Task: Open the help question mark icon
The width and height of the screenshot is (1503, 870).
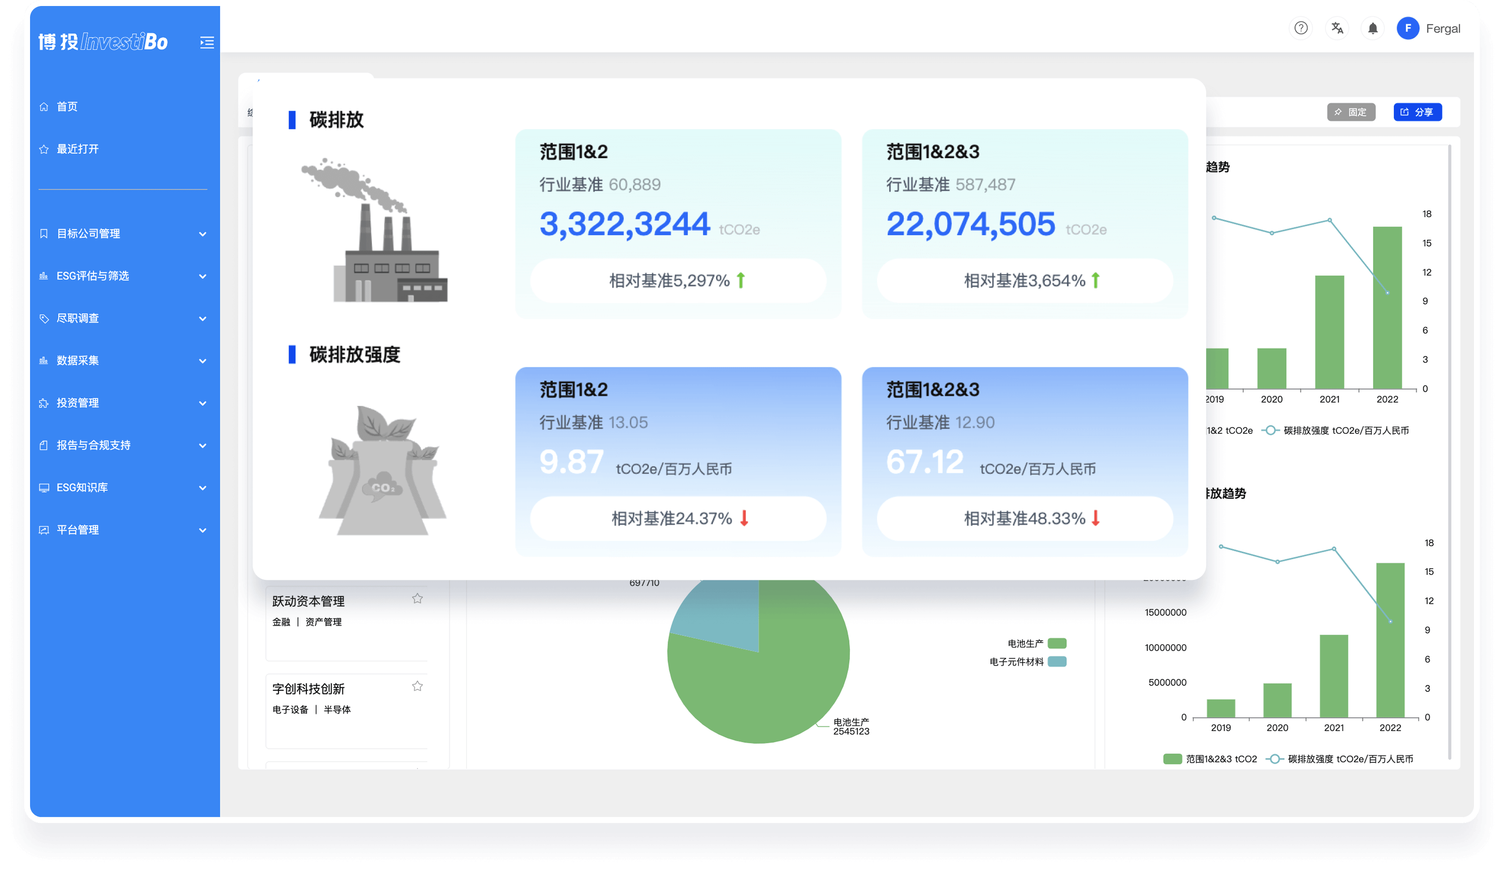Action: tap(1301, 28)
